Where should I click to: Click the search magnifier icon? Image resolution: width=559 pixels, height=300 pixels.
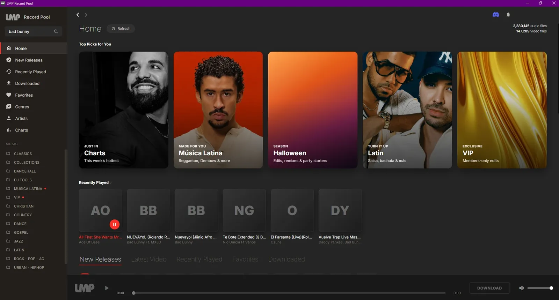pyautogui.click(x=56, y=31)
